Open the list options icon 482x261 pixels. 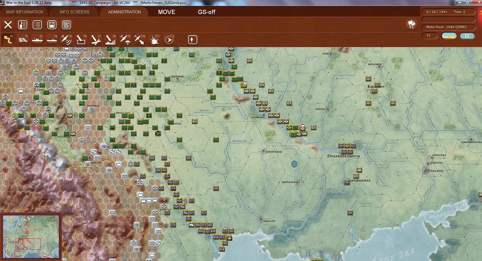click(37, 25)
